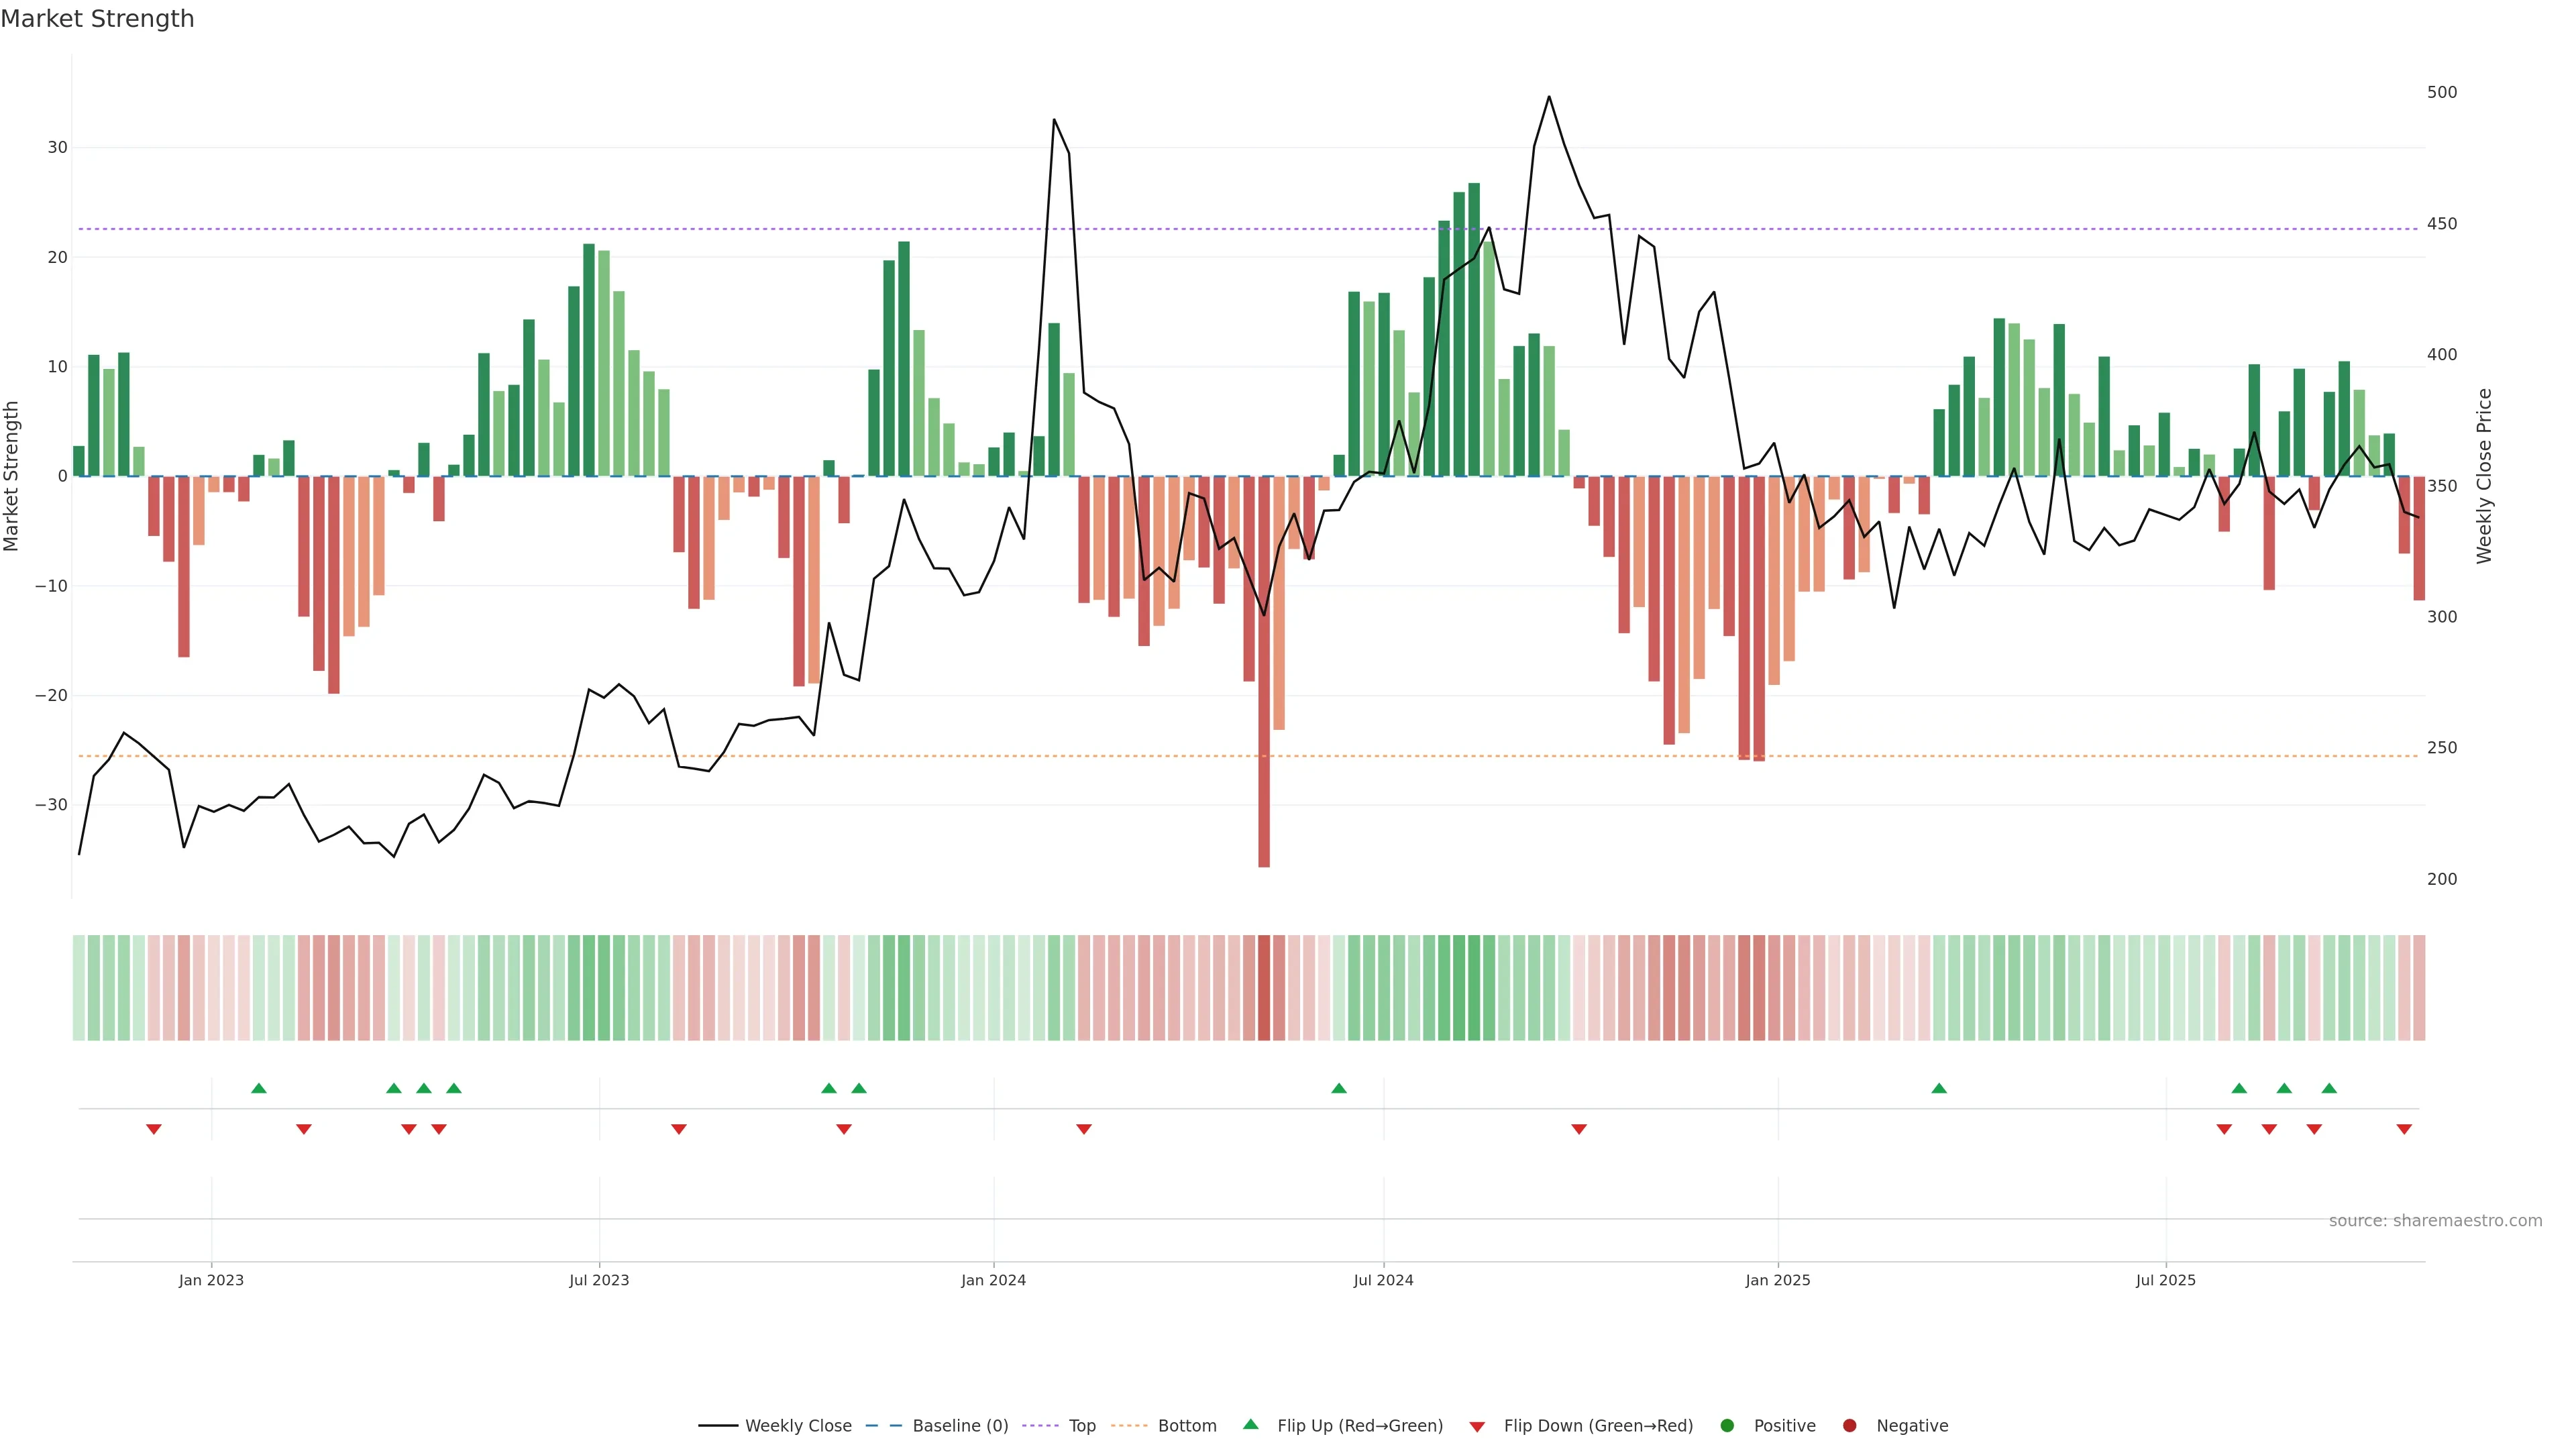Click the Jul 2024 x-axis label
The width and height of the screenshot is (2576, 1449).
coord(1383,1280)
